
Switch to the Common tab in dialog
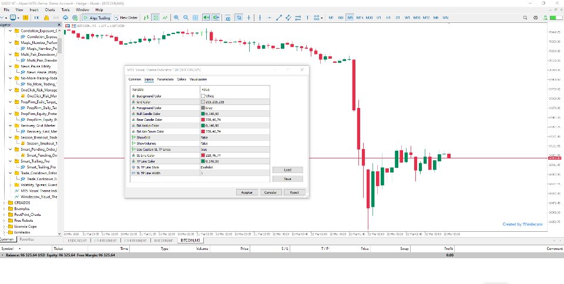[135, 79]
